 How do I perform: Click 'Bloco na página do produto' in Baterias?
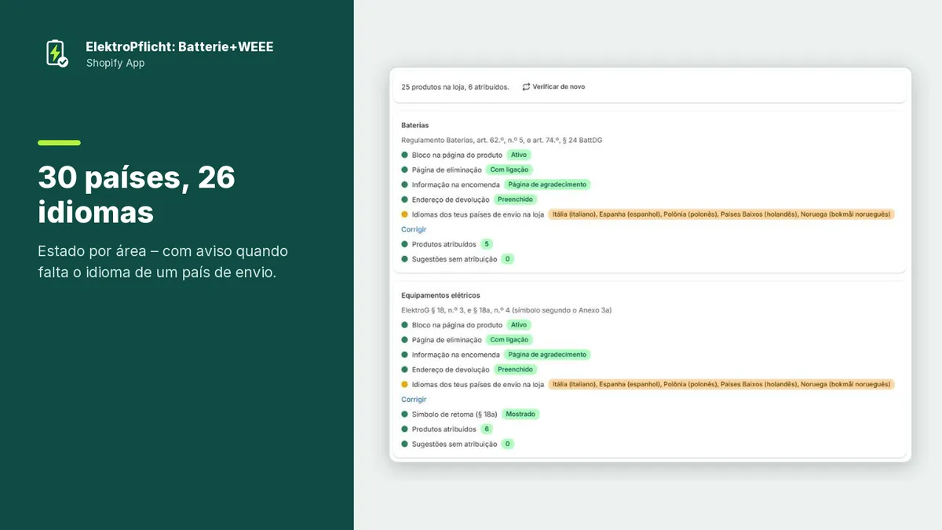(457, 155)
